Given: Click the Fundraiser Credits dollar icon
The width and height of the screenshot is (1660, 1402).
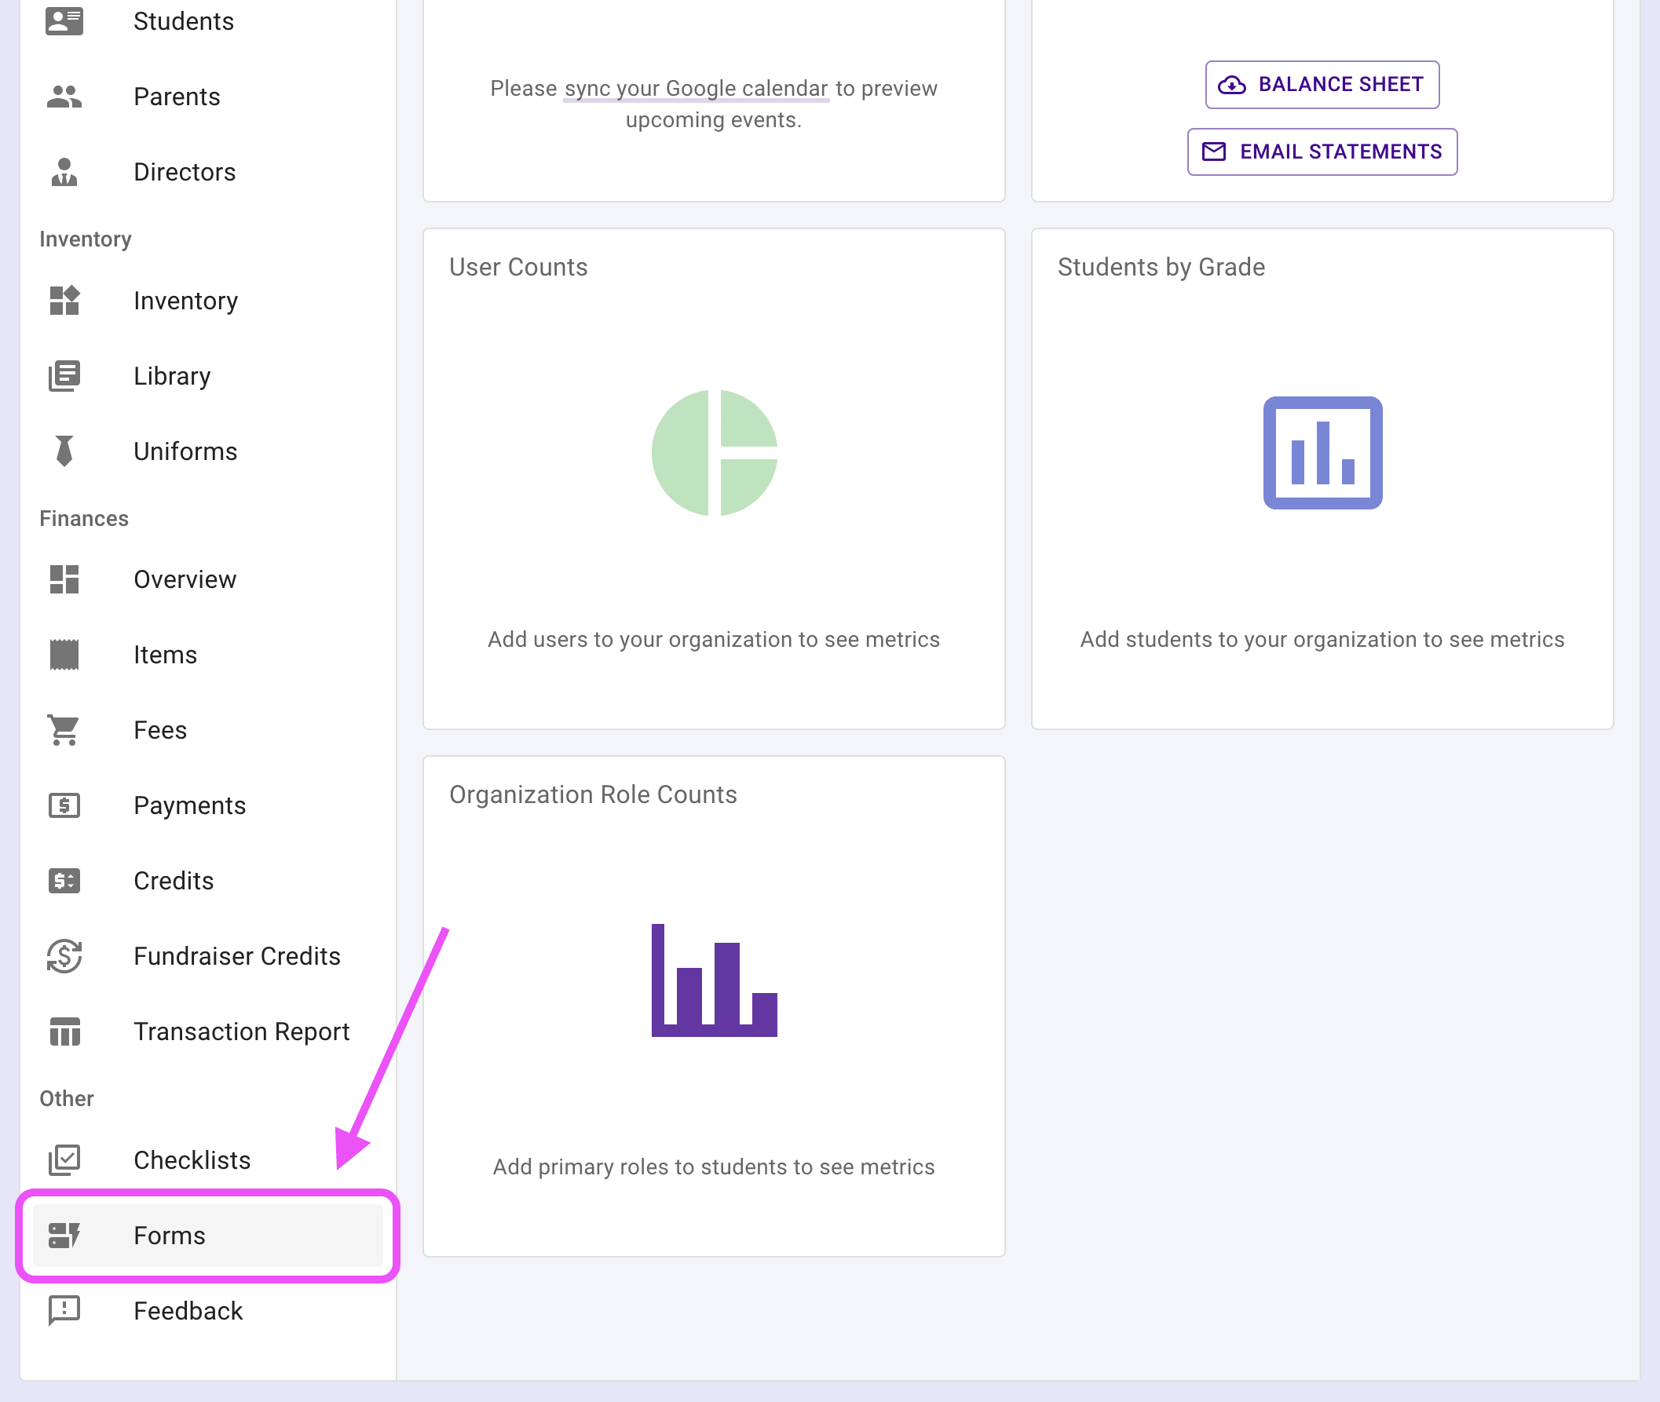Looking at the screenshot, I should [64, 956].
